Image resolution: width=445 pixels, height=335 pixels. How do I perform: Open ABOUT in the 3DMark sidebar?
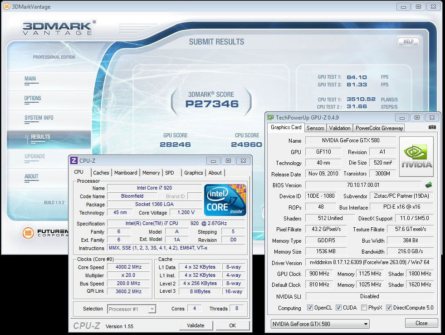(x=31, y=176)
